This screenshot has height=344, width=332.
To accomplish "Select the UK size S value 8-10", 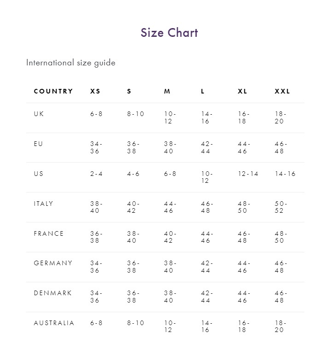I will click(x=136, y=114).
